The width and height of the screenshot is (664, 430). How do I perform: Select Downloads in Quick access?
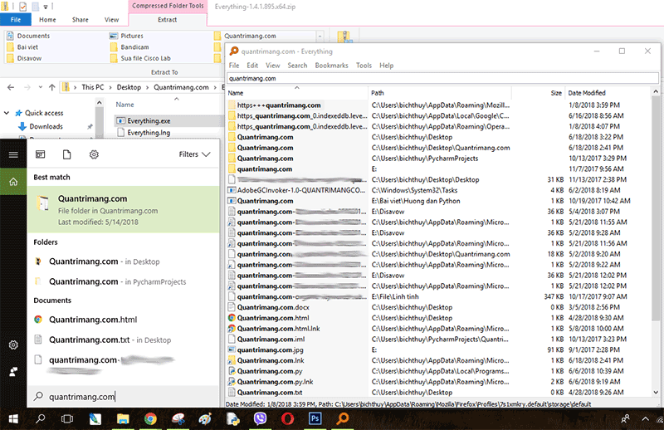(x=46, y=126)
